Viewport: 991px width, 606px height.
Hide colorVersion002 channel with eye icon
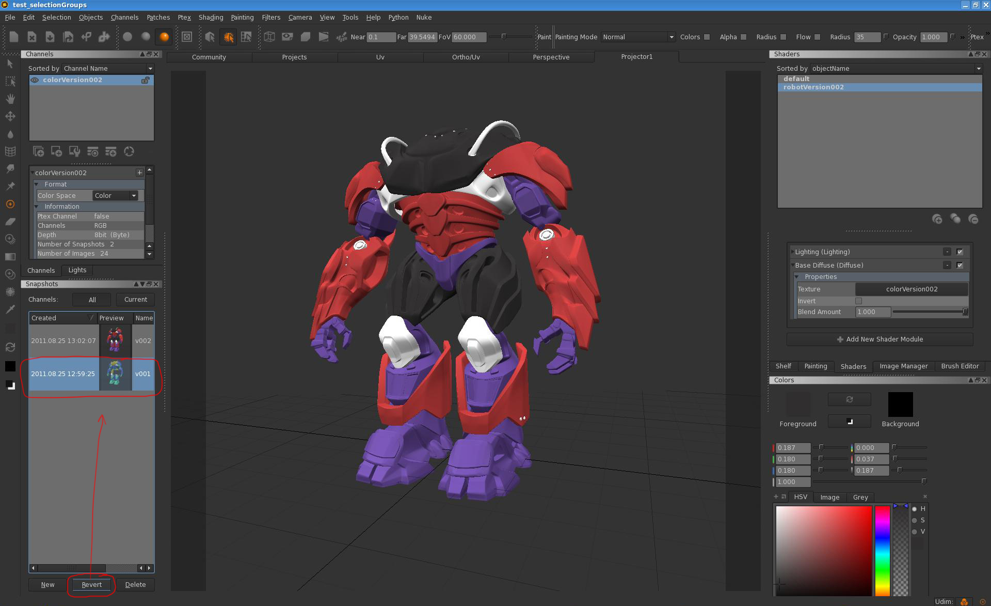[35, 80]
